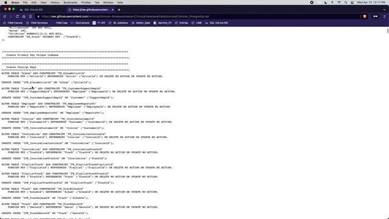Click the 'Create Primary Key Unique Indexes' text
The height and width of the screenshot is (219, 389).
coord(32,55)
